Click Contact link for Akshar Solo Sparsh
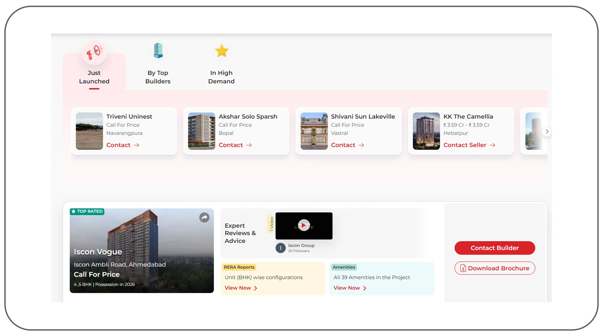The width and height of the screenshot is (603, 336). (235, 145)
